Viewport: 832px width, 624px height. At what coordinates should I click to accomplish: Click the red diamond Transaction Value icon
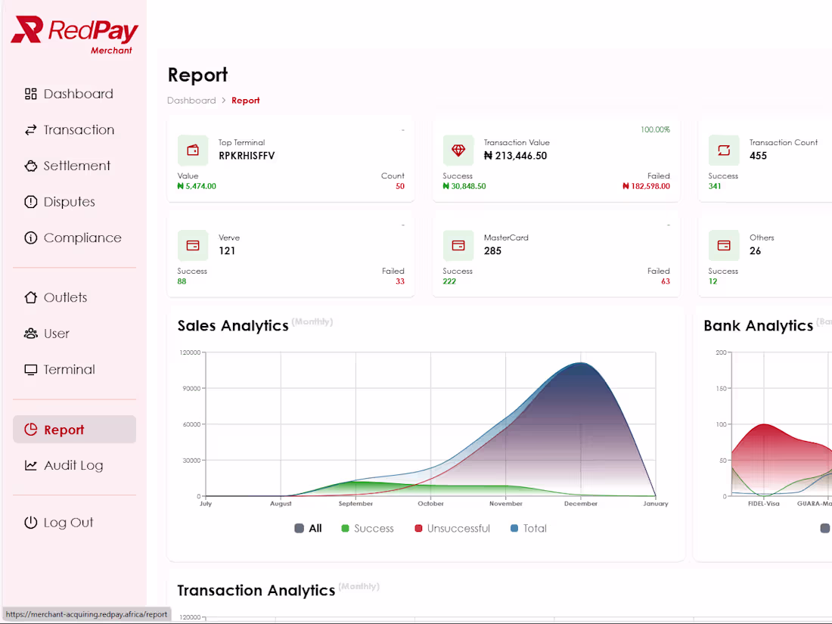(458, 151)
